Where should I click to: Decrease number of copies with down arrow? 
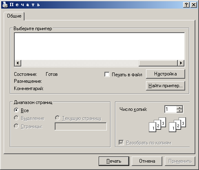tap(180, 110)
